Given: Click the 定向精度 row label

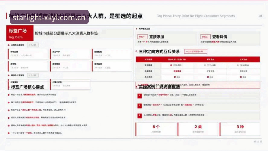Looking at the screenshot, I should 148,65.
